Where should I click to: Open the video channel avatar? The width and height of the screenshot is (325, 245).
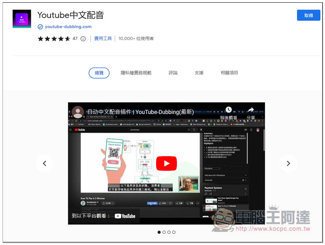click(78, 112)
